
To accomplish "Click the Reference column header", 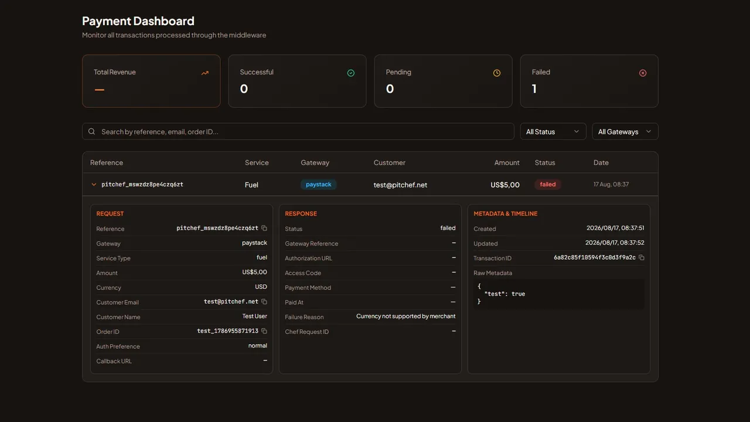I will 107,162.
